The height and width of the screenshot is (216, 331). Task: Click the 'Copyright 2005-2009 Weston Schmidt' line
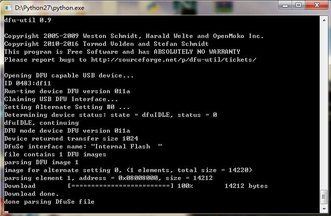(134, 36)
